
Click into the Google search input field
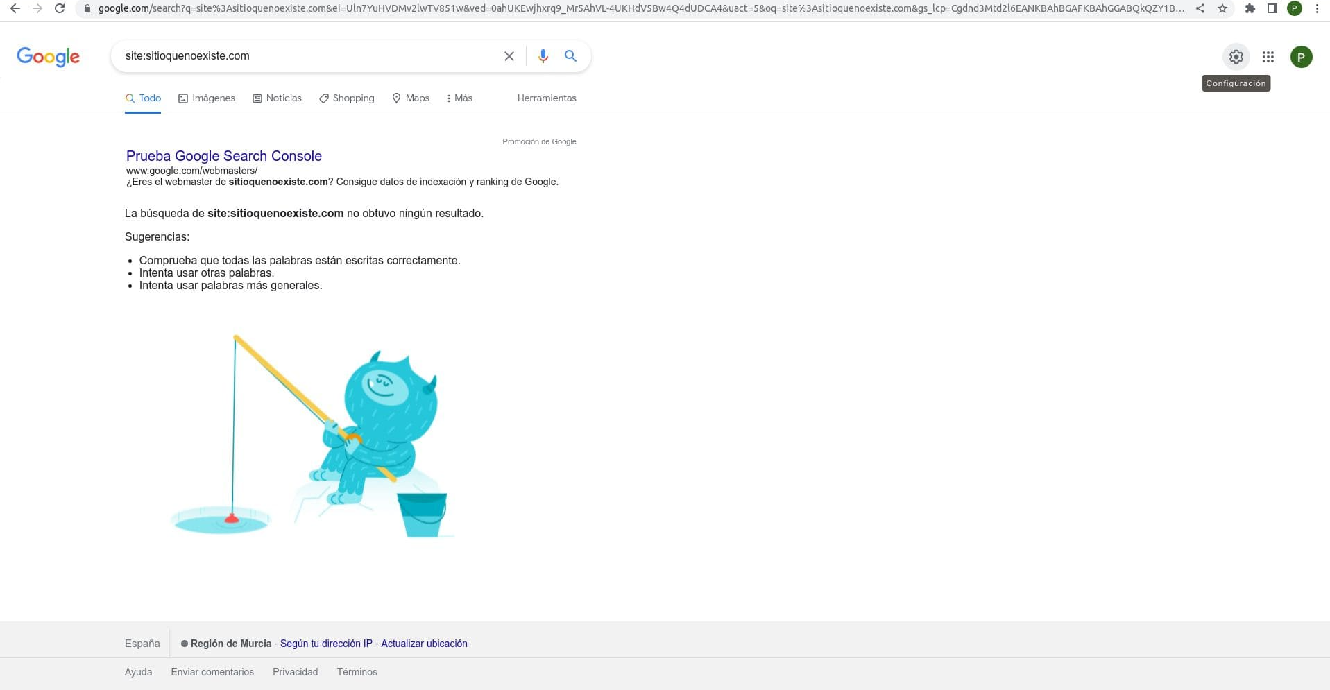click(x=305, y=56)
